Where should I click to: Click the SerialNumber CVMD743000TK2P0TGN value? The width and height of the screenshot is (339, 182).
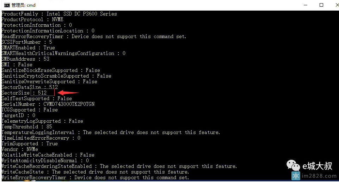point(69,104)
